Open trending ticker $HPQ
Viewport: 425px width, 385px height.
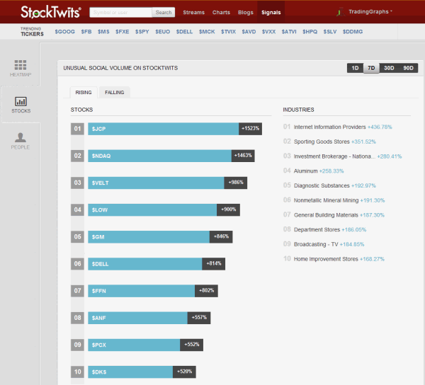pos(310,32)
